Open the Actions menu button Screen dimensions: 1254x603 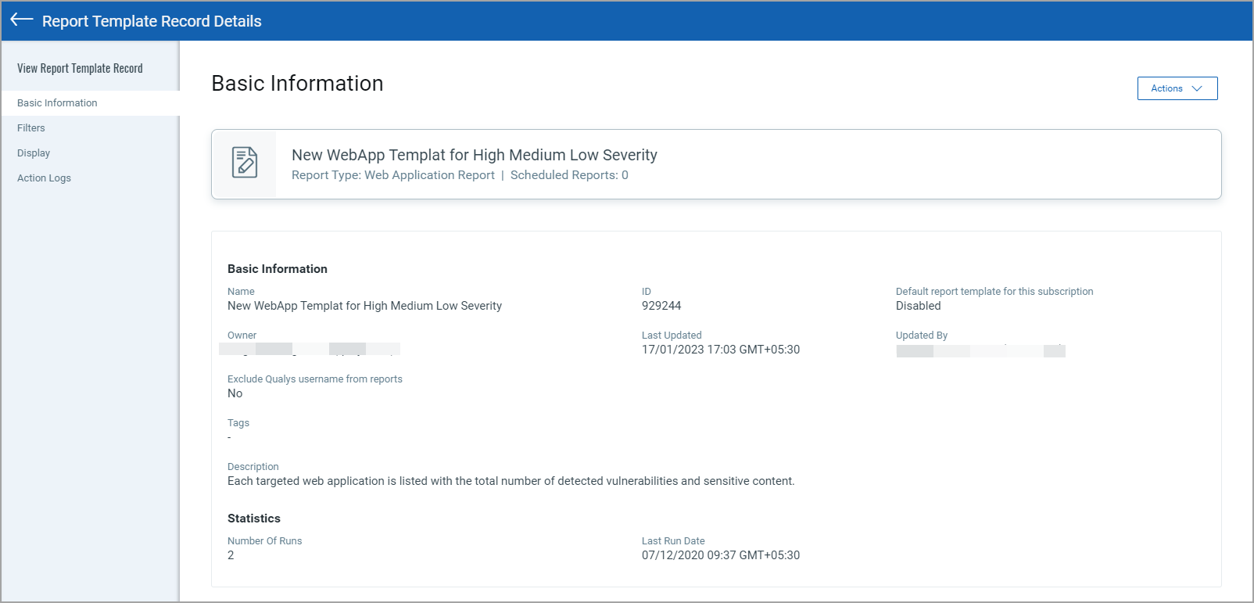click(x=1177, y=88)
